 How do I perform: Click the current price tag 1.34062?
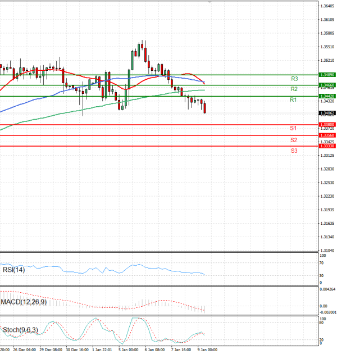[x=326, y=113]
